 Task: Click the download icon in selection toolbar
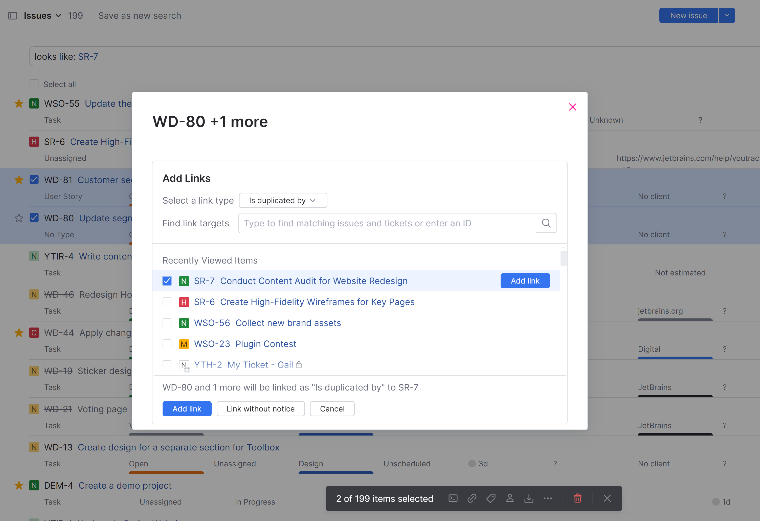tap(529, 498)
